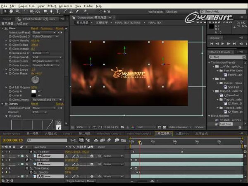Click the Color Phase angle dial
The image size is (248, 186).
35,80
